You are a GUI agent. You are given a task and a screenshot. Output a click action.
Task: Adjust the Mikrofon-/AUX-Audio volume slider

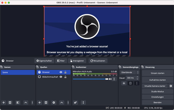pos(90,79)
